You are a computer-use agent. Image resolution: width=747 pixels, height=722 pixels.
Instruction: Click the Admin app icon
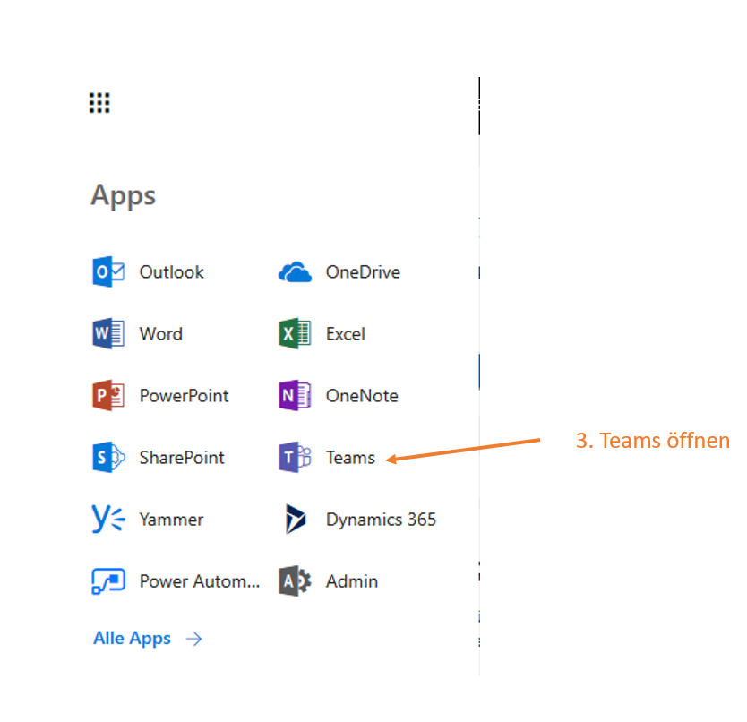(x=295, y=580)
